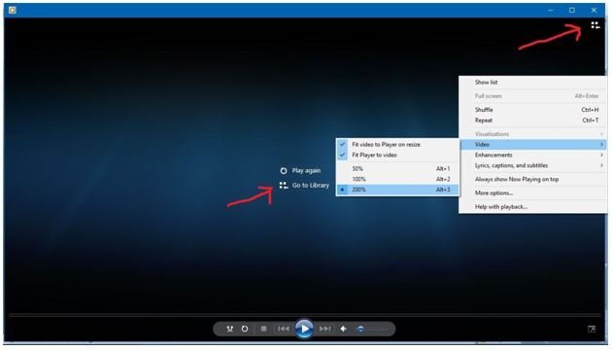Click the Switch to Library icon at top right
This screenshot has width=612, height=350.
(595, 25)
